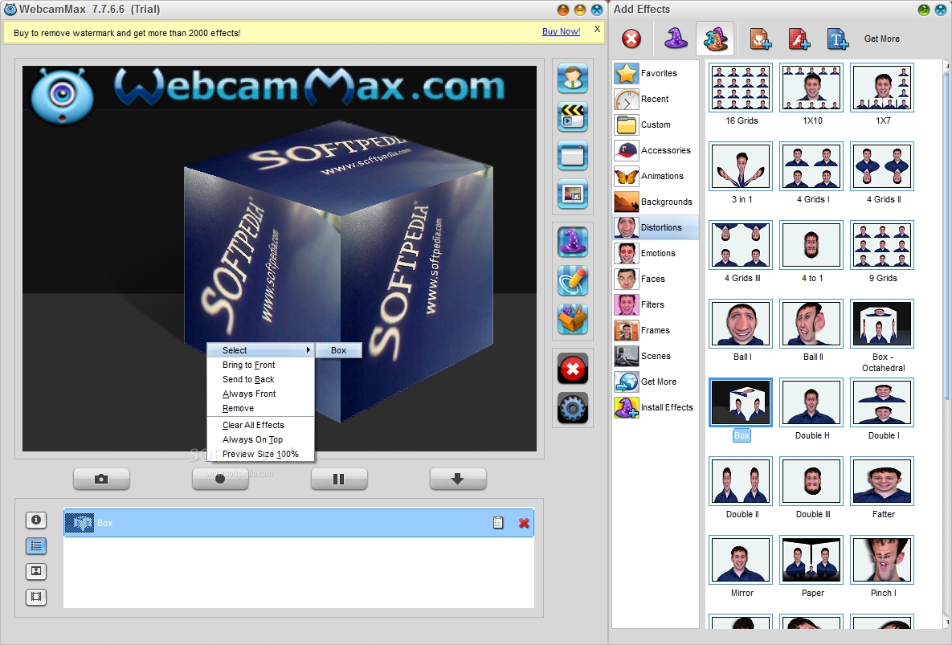
Task: Open the info panel icon
Action: 36,520
